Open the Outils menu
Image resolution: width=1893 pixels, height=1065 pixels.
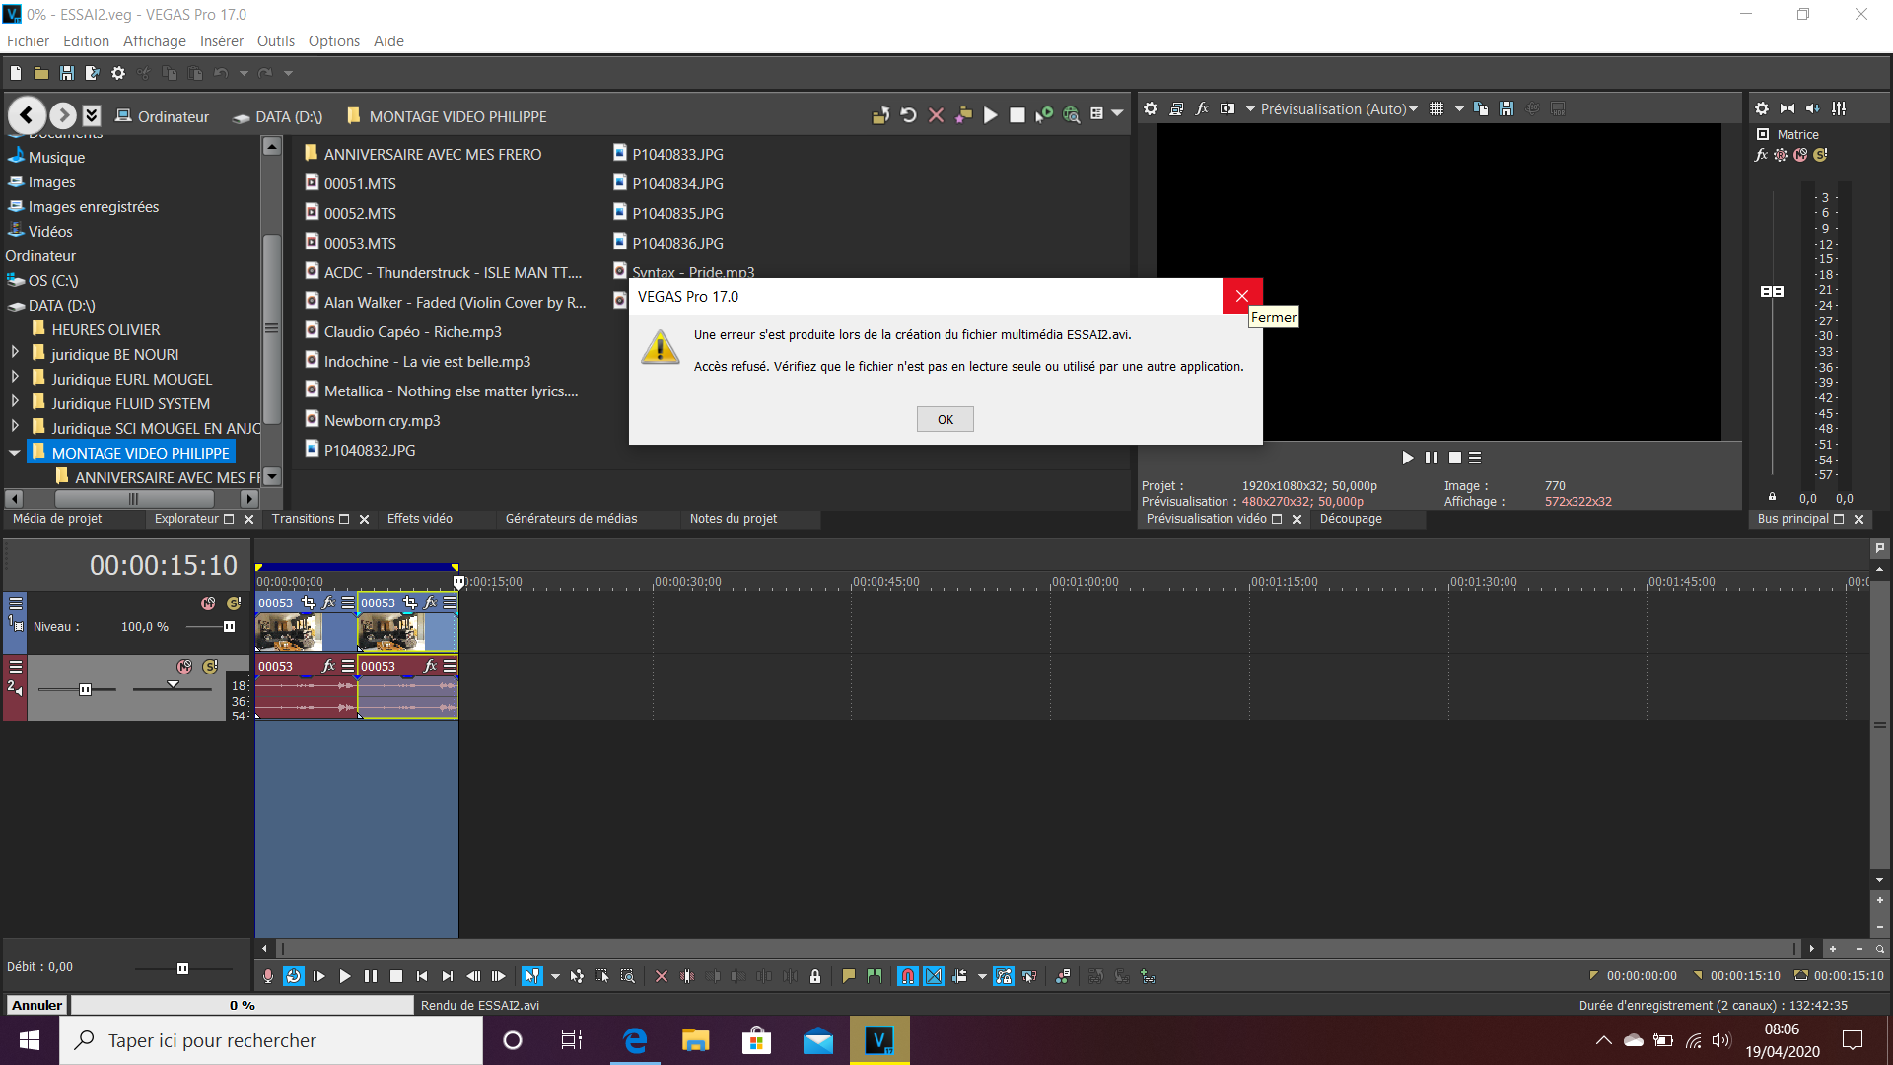(275, 41)
